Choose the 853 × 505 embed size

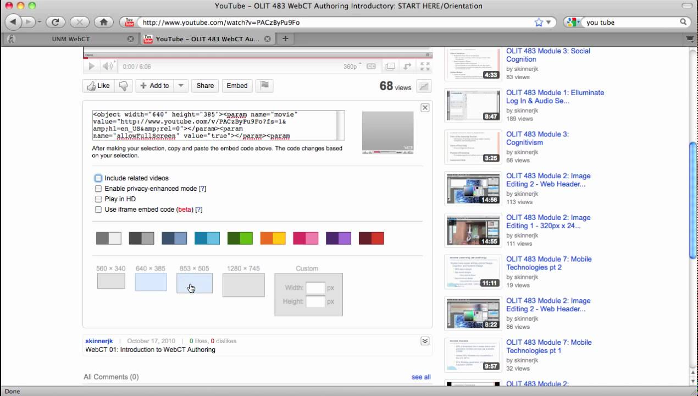195,283
